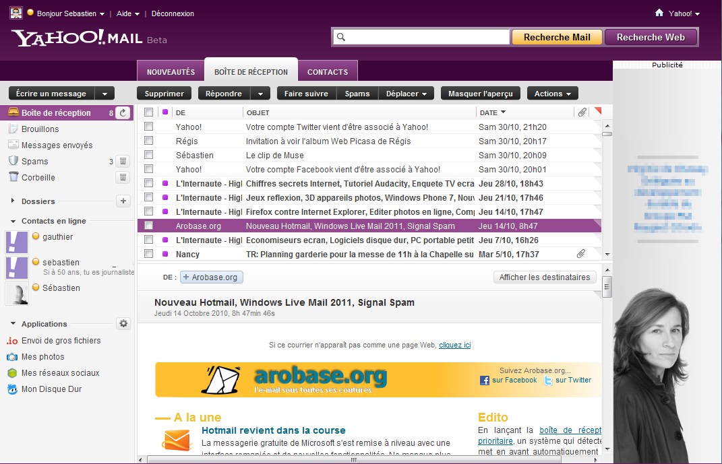Tick the checkbox for Le clip de Muse
The image size is (722, 464).
[149, 154]
